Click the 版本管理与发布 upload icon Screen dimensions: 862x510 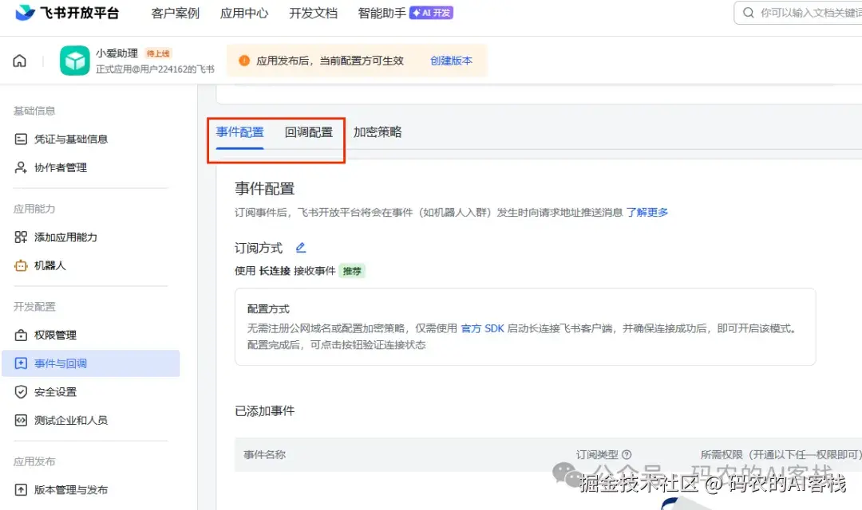[21, 490]
